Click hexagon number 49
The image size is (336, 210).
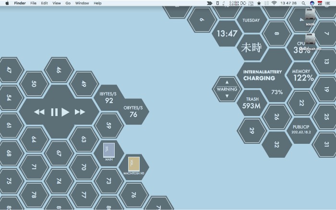84,84
